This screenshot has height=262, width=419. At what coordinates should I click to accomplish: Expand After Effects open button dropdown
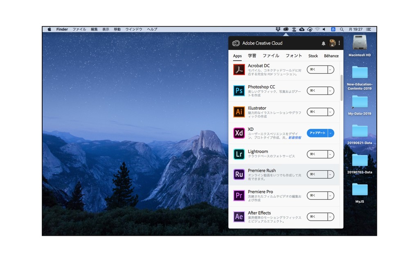tap(331, 217)
